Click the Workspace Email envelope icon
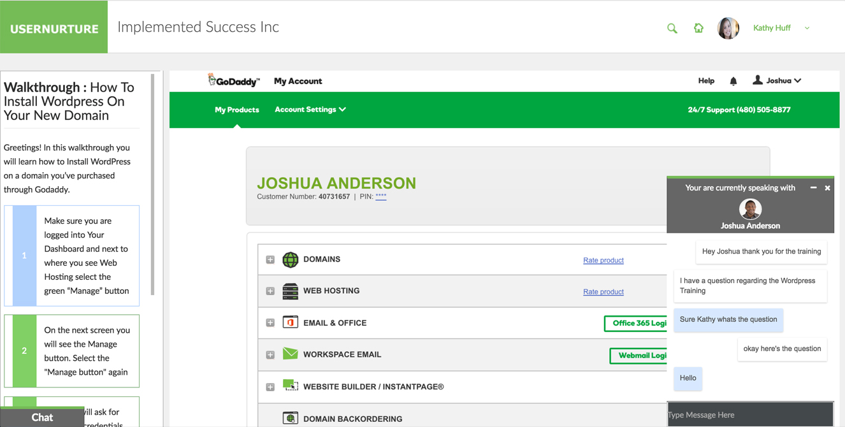This screenshot has width=845, height=427. click(291, 354)
